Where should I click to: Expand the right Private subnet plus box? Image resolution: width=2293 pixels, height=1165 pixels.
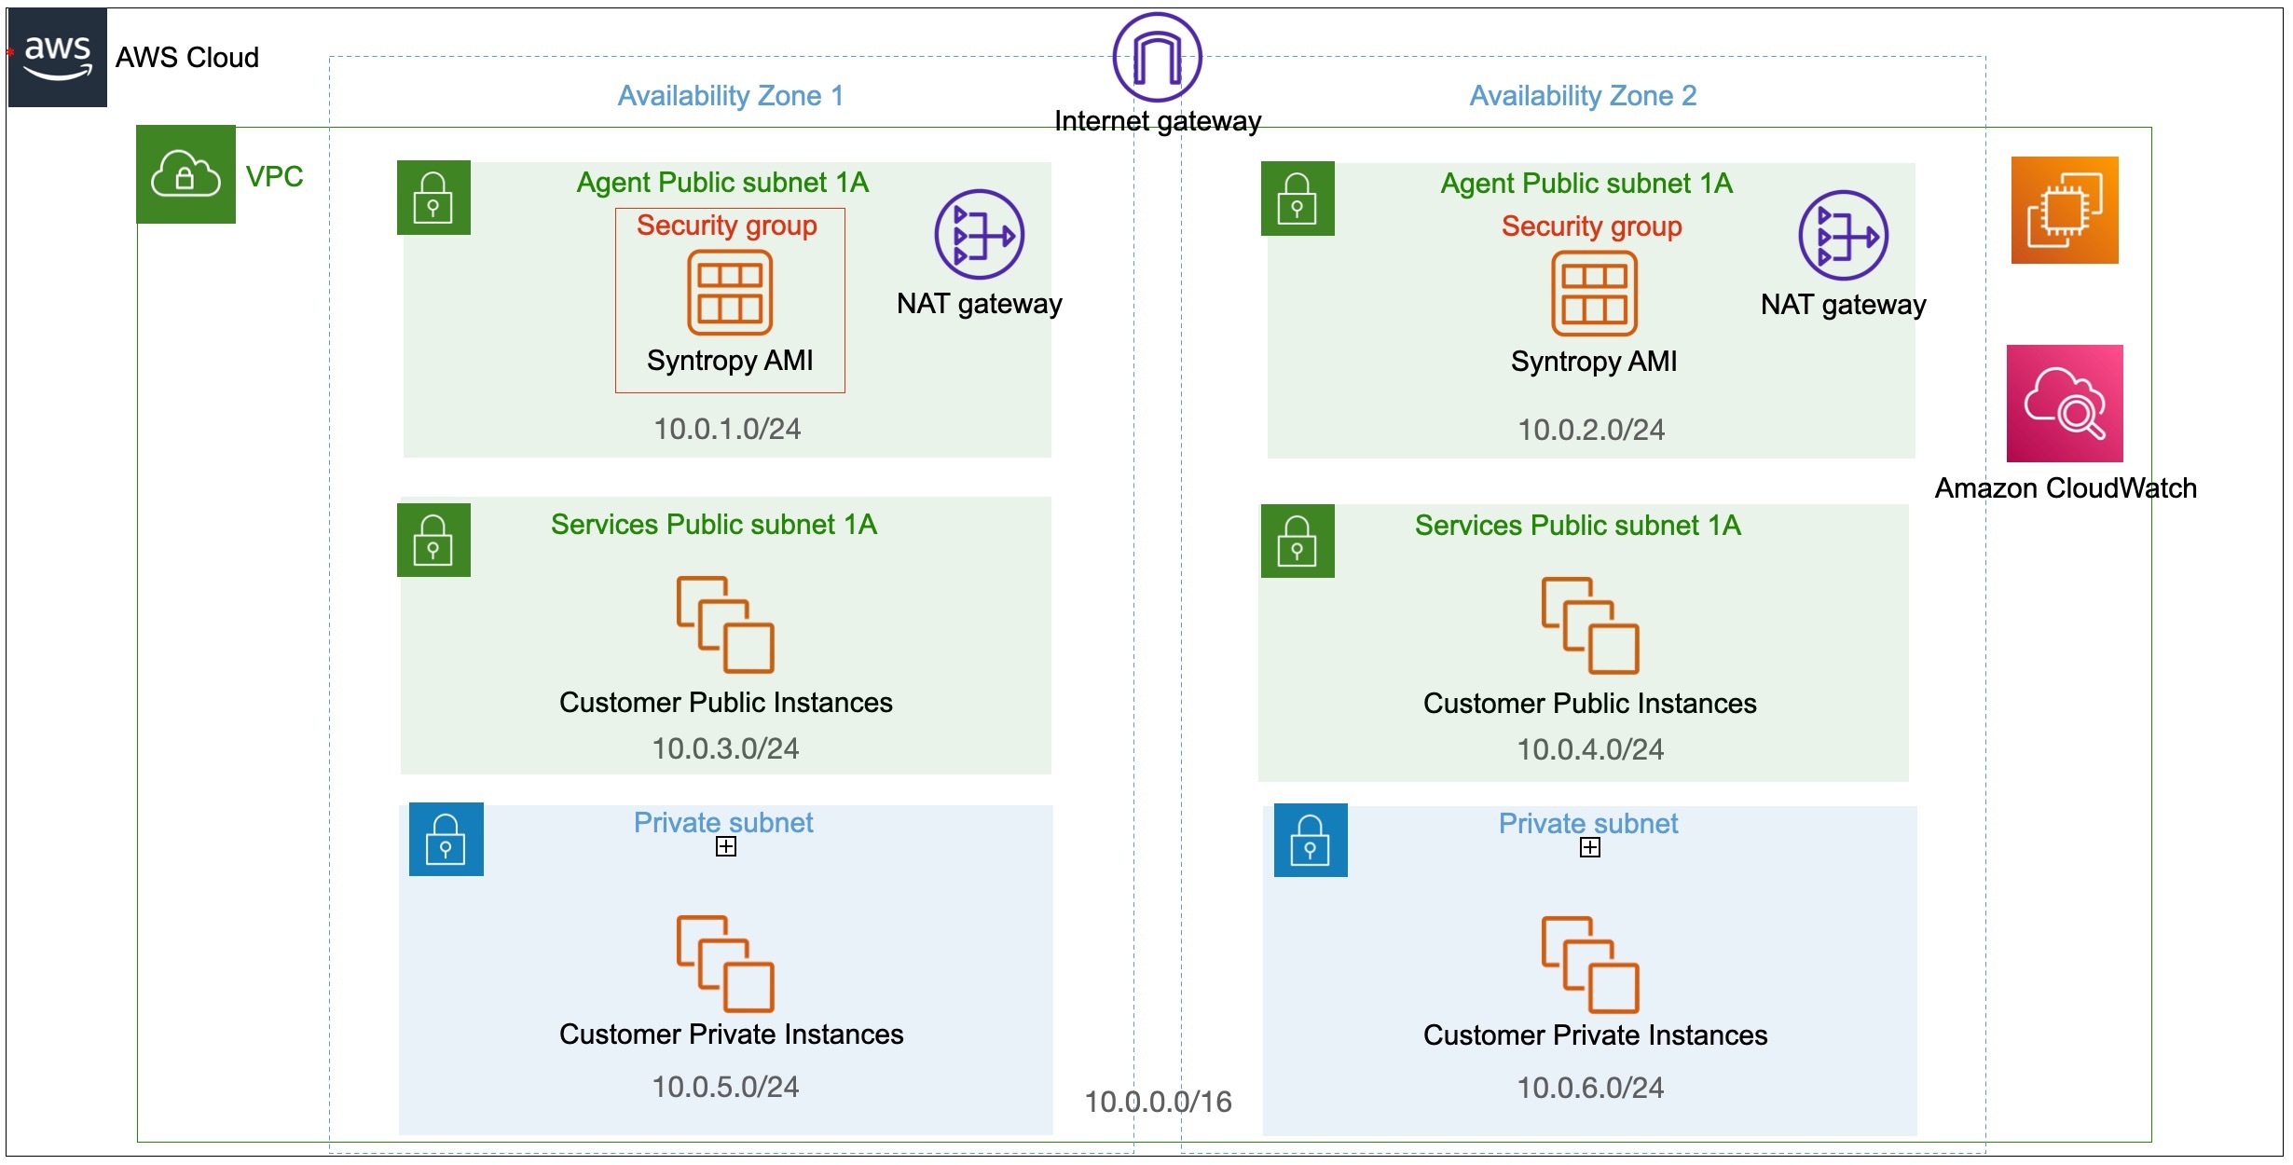pos(1590,847)
